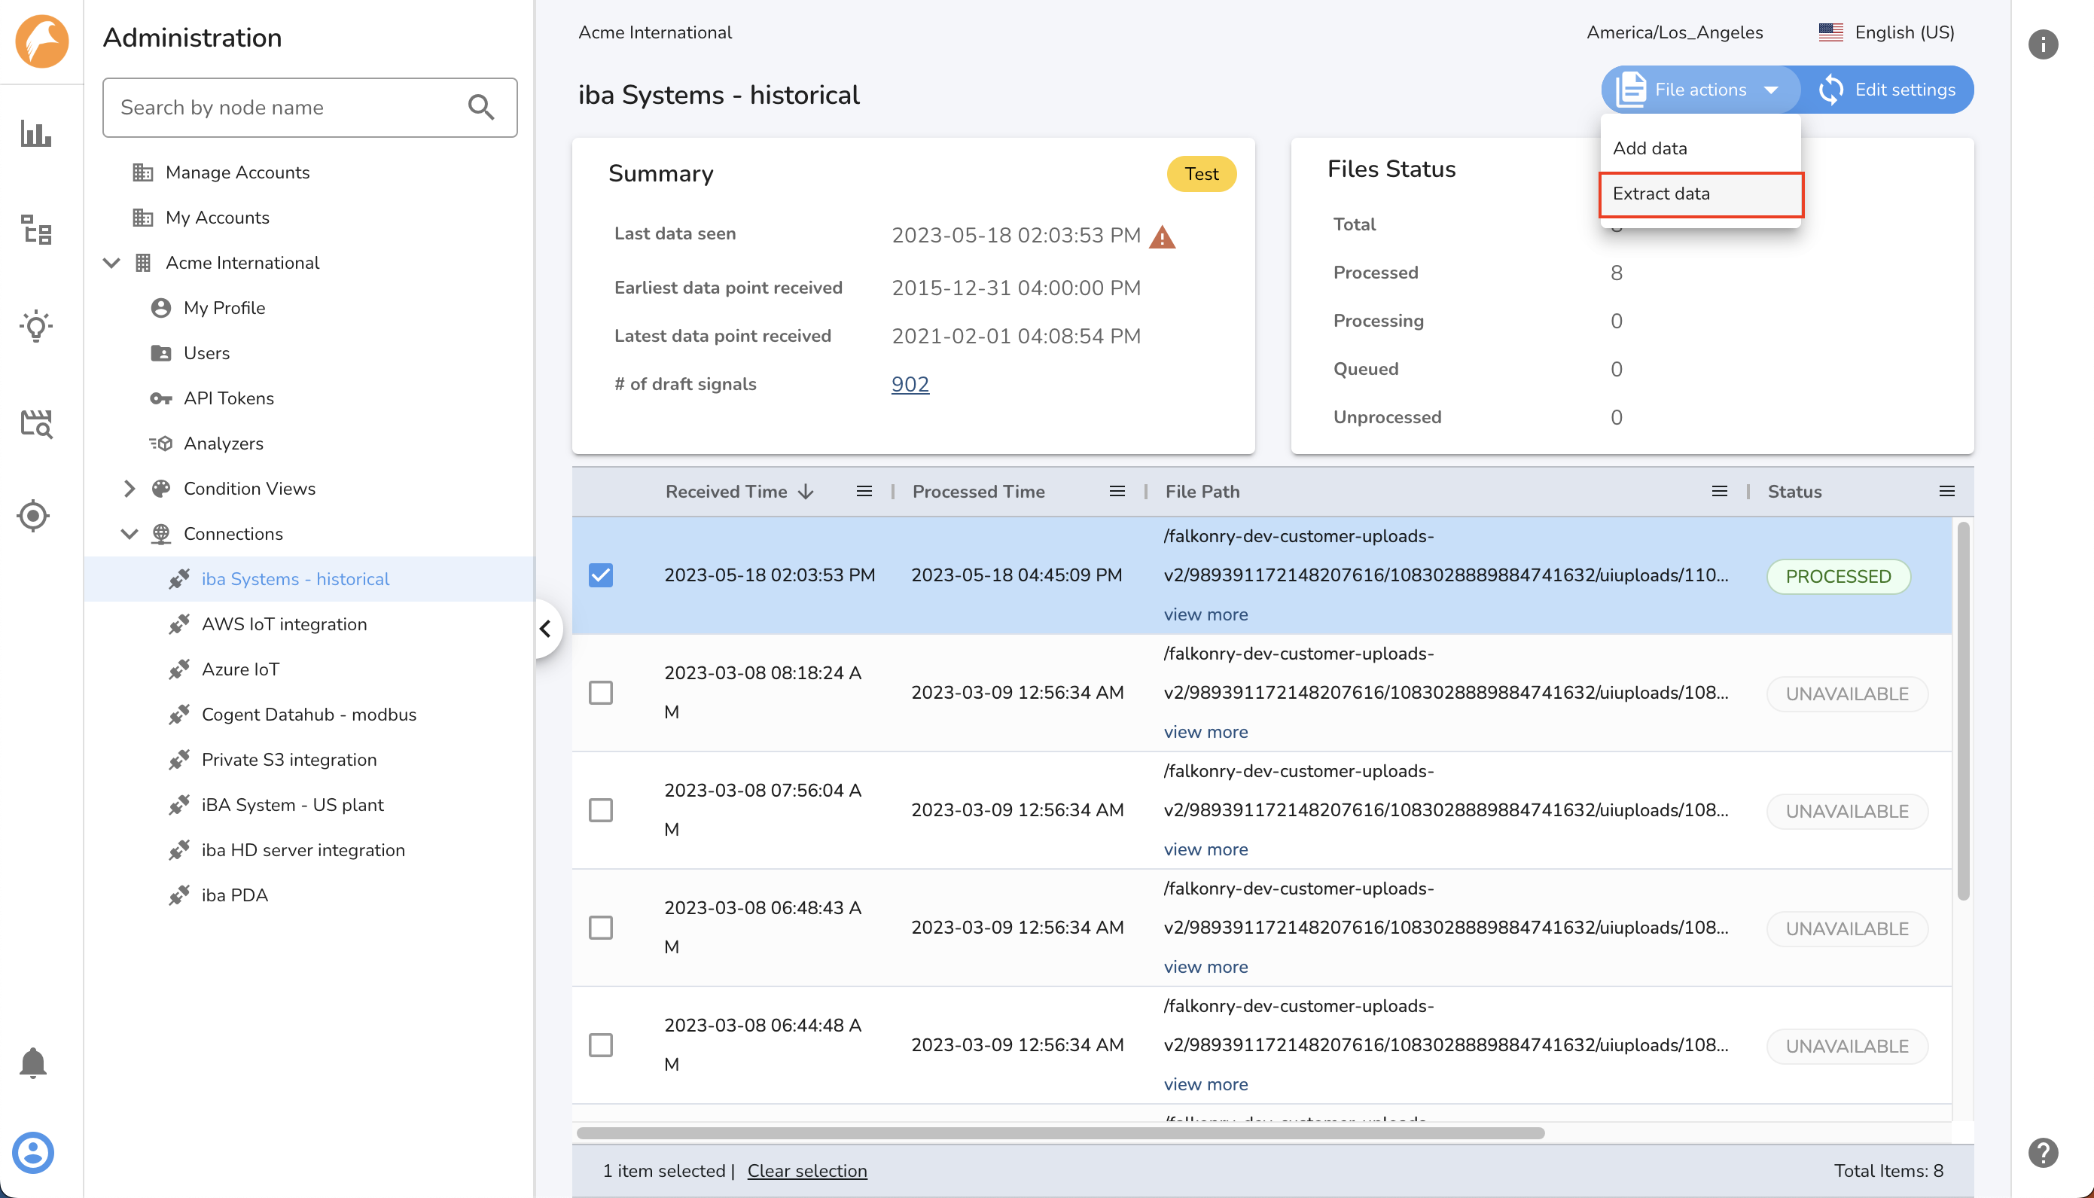Screen dimensions: 2094x1198
Task: Click the help question mark icon
Action: pos(2042,1152)
